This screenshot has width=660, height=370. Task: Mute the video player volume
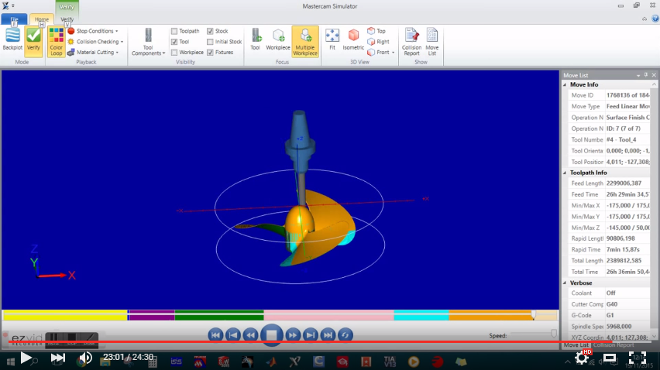point(85,358)
